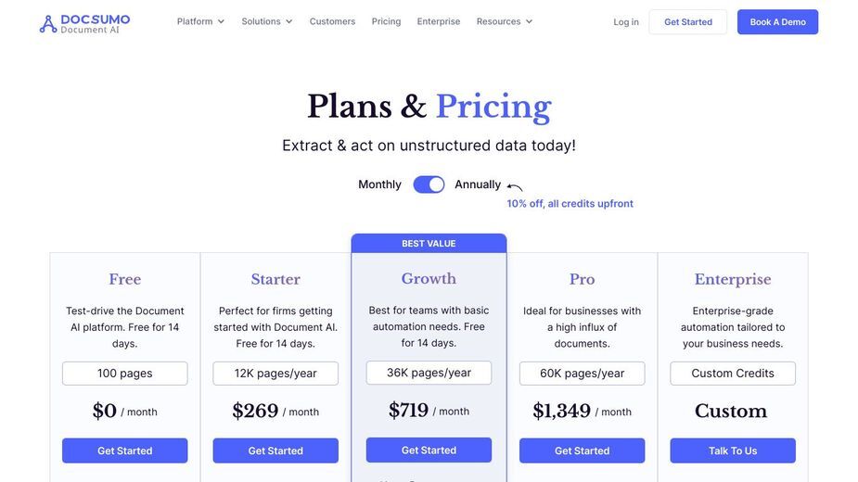Expand the Resources dropdown menu
858x482 pixels.
coord(504,21)
